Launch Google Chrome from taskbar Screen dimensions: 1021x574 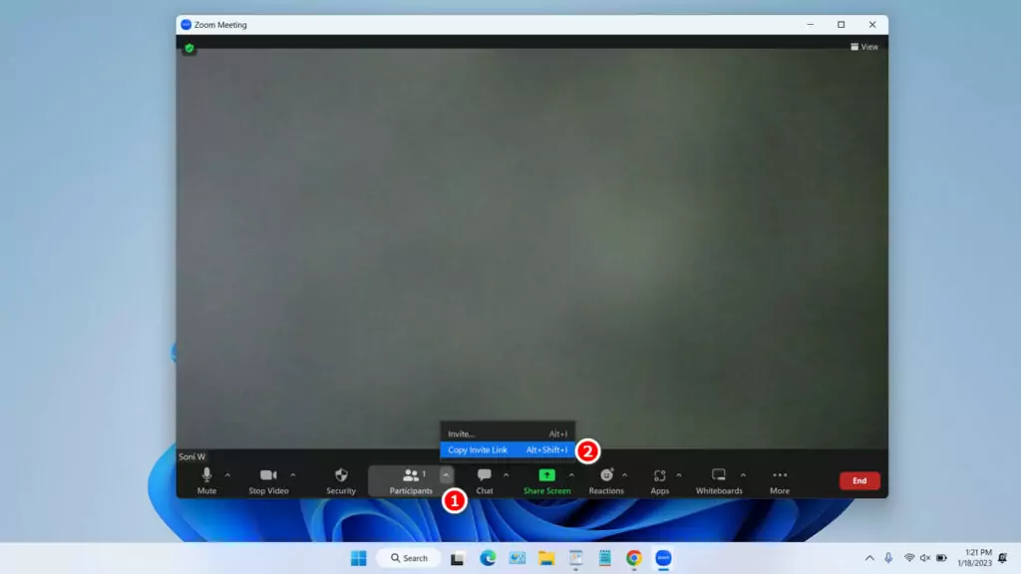(634, 558)
